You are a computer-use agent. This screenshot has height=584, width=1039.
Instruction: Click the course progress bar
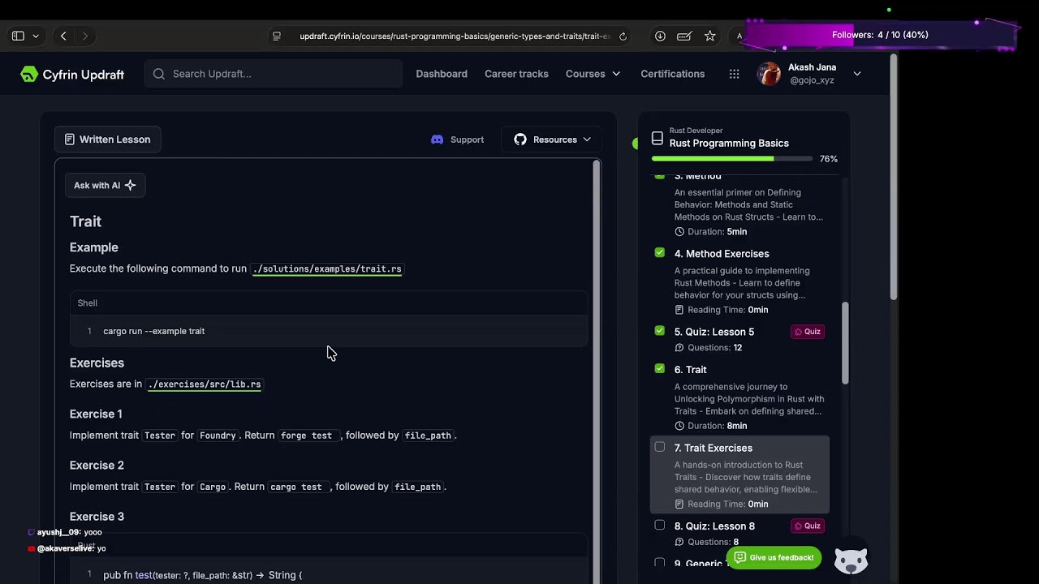pos(731,159)
